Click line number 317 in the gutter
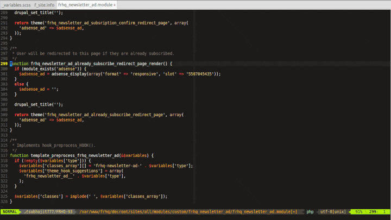 click(x=4, y=155)
